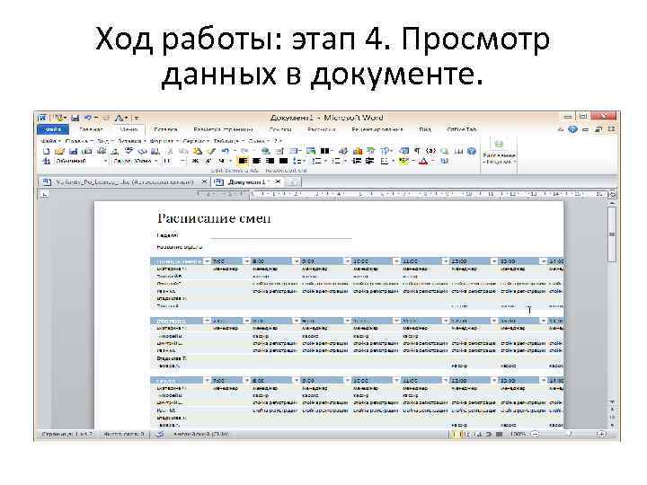Toggle Justify alignment button
This screenshot has width=647, height=485.
283,161
